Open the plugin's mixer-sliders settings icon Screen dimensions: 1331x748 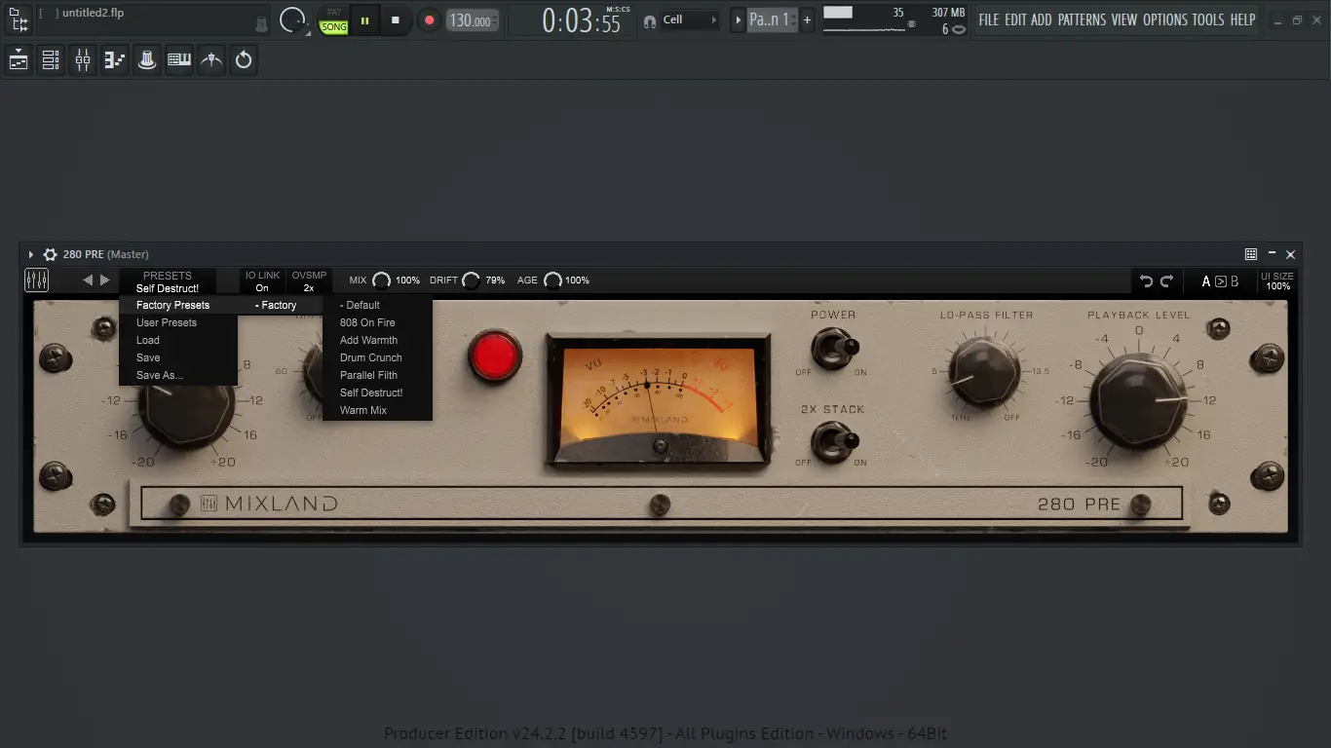[36, 280]
